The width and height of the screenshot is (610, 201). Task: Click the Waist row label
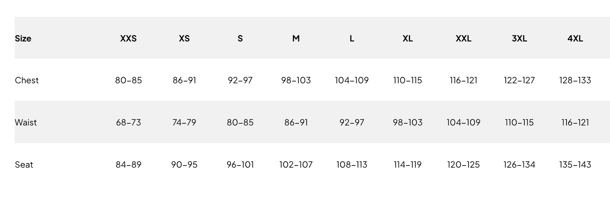click(26, 122)
